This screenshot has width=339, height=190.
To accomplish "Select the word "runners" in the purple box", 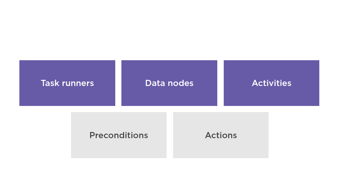I will tap(78, 83).
